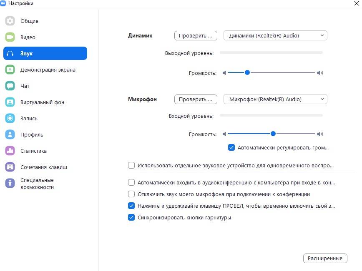Click the Чат speech bubble icon
Image resolution: width=362 pixels, height=271 pixels.
(10, 86)
